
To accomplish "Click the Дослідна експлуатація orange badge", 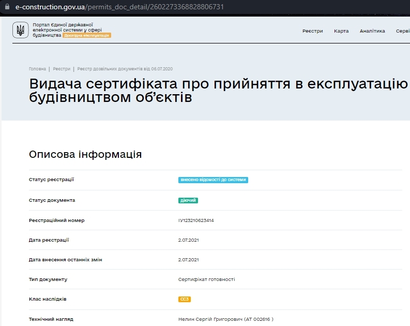I will click(87, 35).
